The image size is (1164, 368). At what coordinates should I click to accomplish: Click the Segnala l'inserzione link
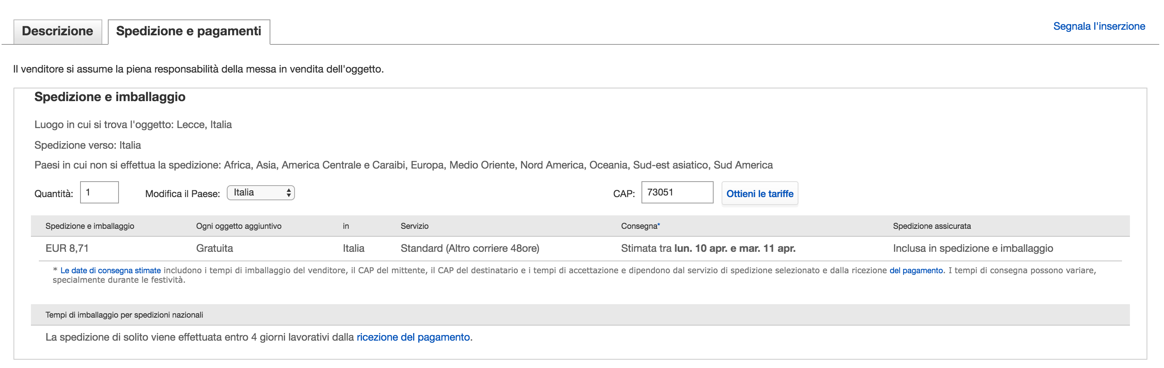coord(1099,26)
